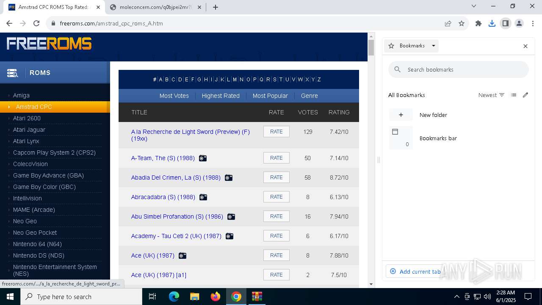Select the Intellivision category
This screenshot has height=305, width=542.
point(27,198)
